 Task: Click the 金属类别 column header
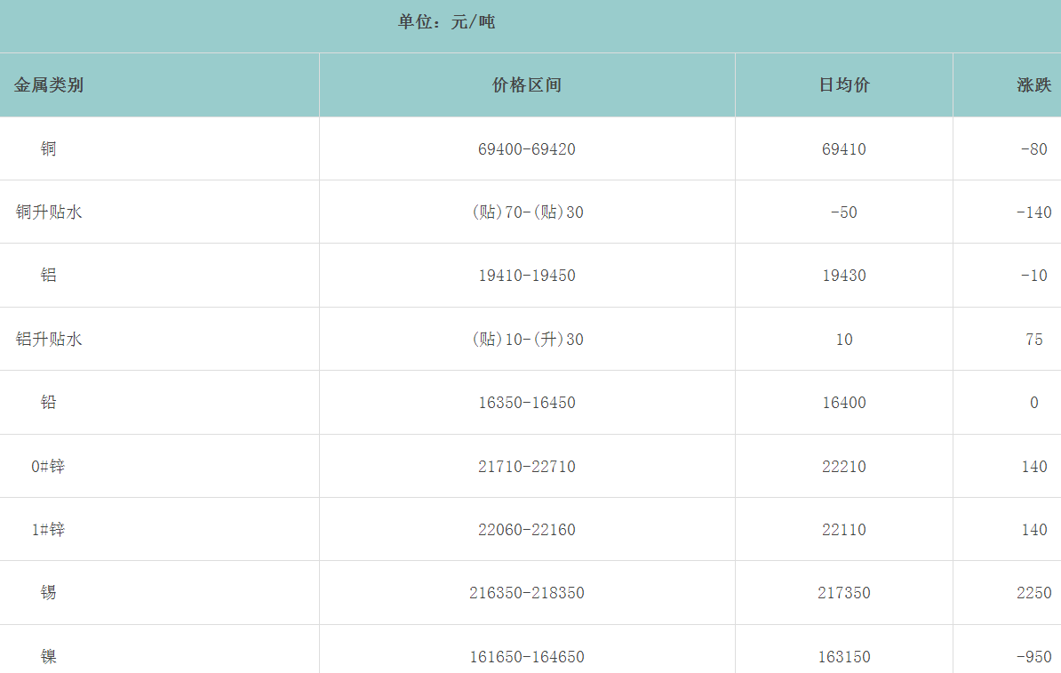click(x=49, y=85)
